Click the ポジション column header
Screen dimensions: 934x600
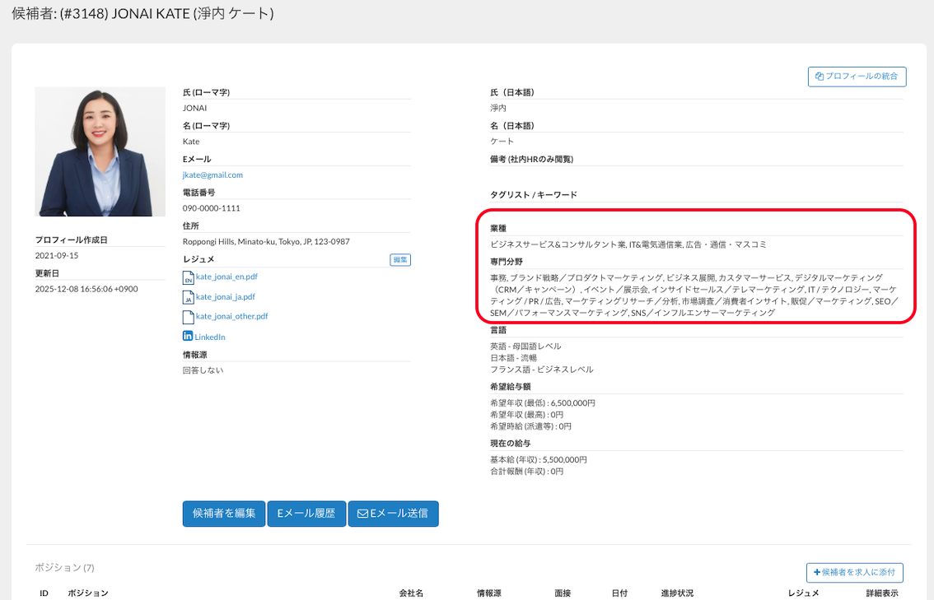pyautogui.click(x=88, y=593)
